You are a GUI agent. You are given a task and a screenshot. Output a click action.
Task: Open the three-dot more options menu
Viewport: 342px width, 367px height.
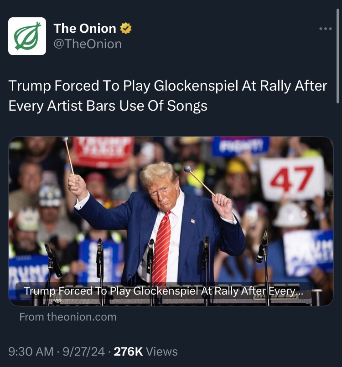pyautogui.click(x=326, y=29)
